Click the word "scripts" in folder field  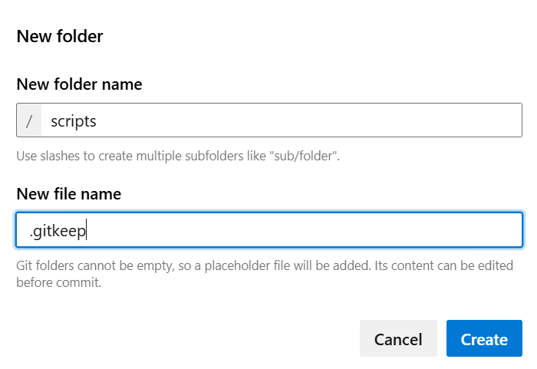click(x=74, y=120)
